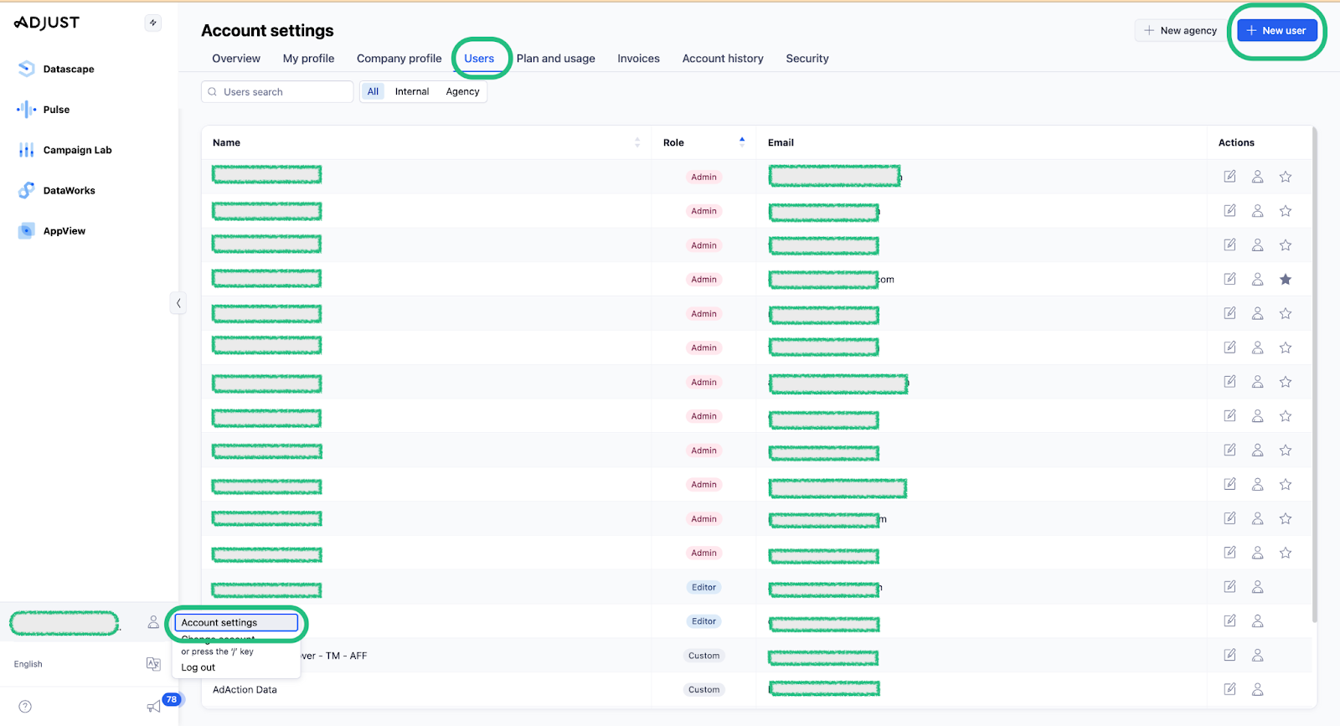Open the Company profile tab
This screenshot has height=726, width=1340.
[x=399, y=59]
